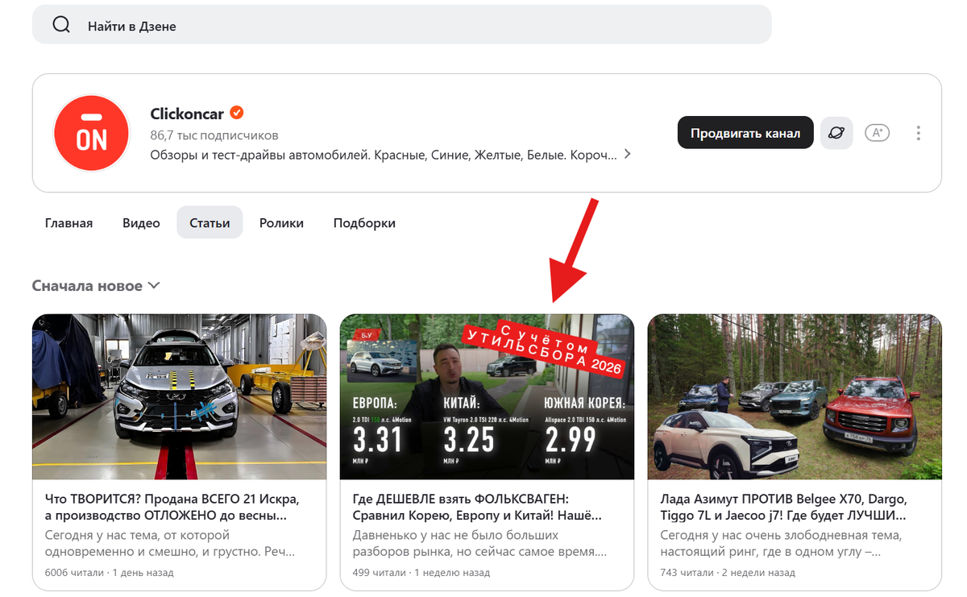The height and width of the screenshot is (597, 967).
Task: Click the 86,7 тыс подписчиков text
Action: [x=214, y=135]
